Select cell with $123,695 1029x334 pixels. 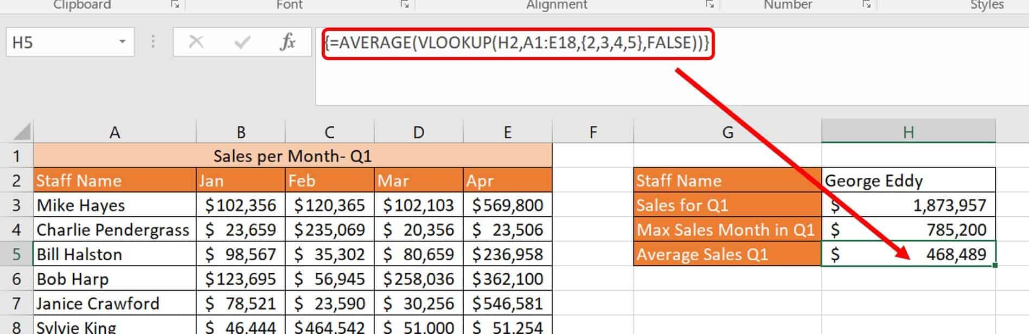241,279
